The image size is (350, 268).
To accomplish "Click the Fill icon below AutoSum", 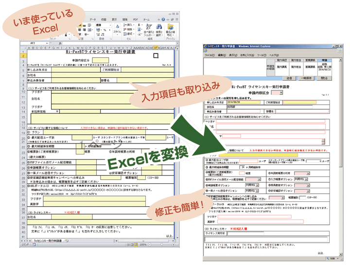I will pos(139,30).
